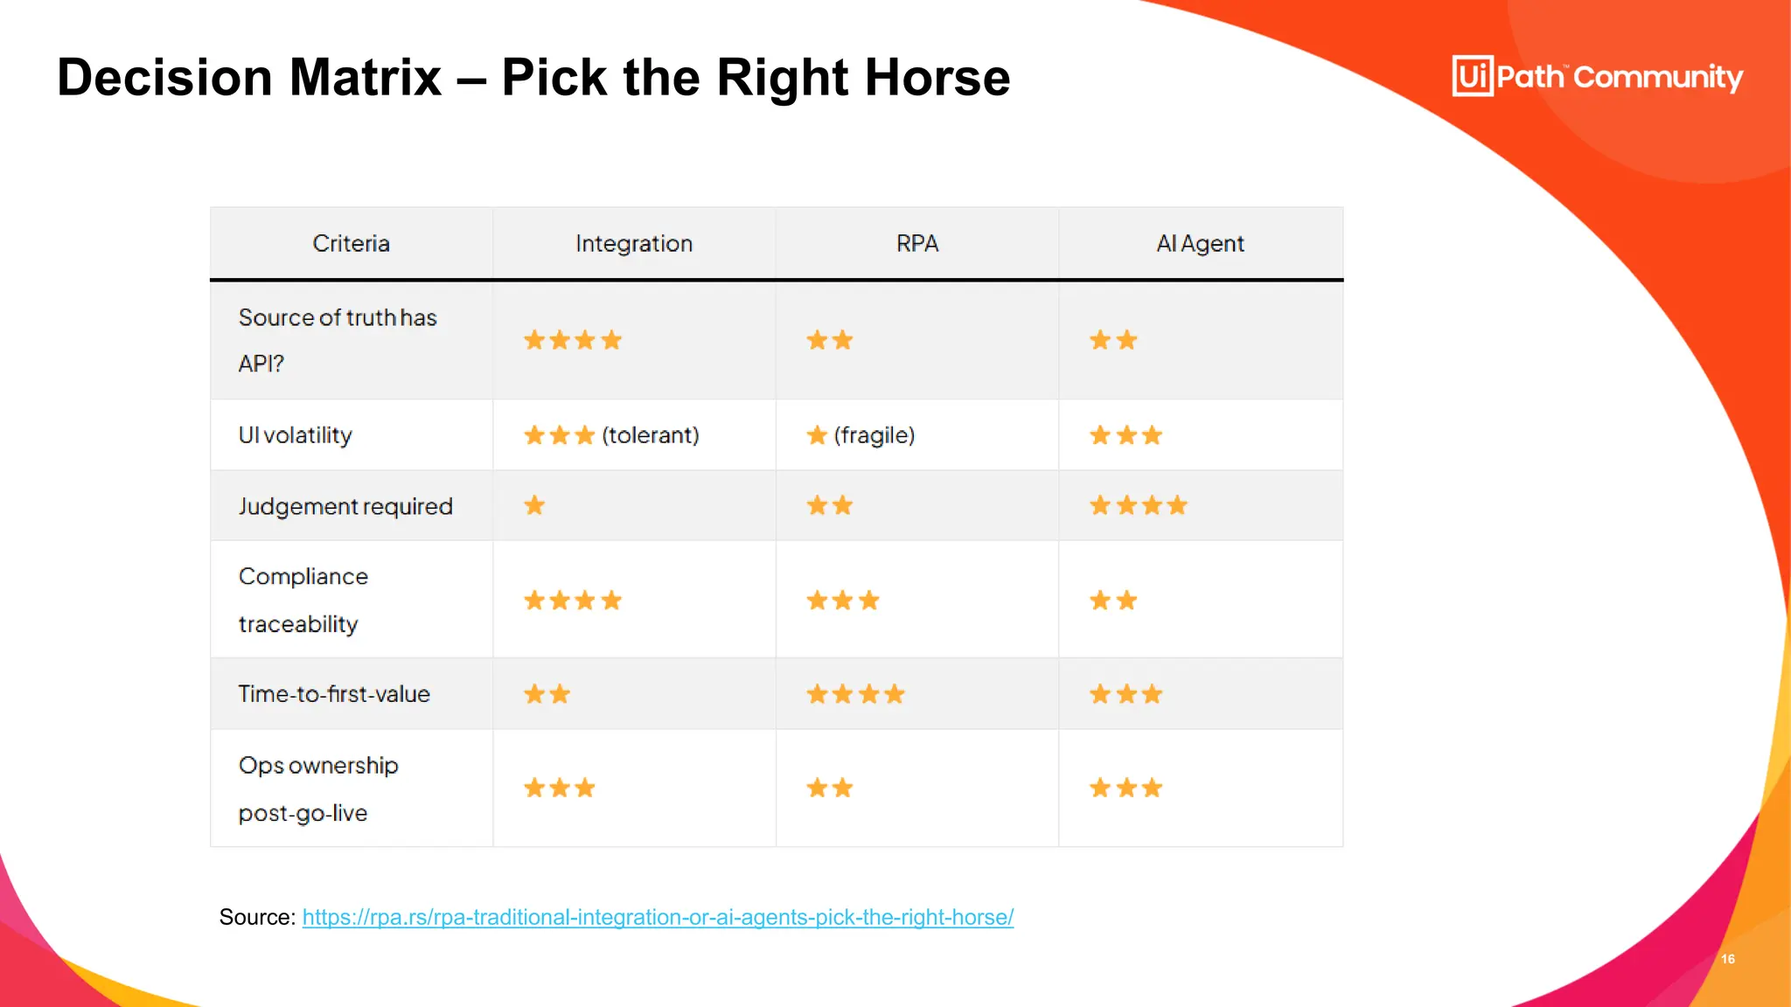
Task: Click AI Agent stars for Compliance traceability
Action: [x=1112, y=601]
